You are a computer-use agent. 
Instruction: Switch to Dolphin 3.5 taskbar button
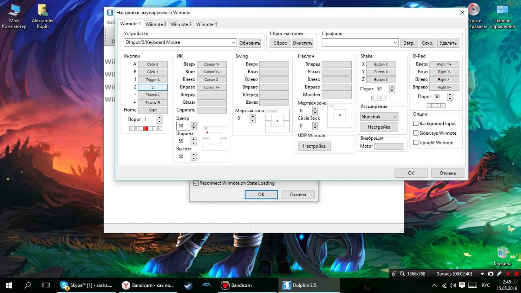click(x=308, y=285)
